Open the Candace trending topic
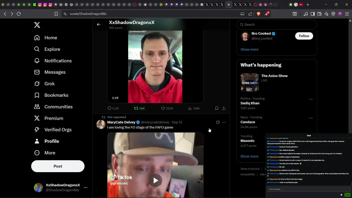This screenshot has height=198, width=352. click(x=248, y=122)
